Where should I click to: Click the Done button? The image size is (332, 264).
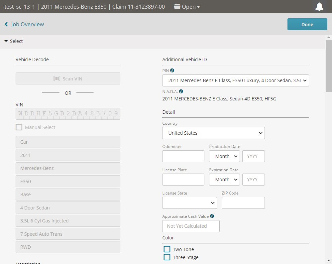coord(307,24)
